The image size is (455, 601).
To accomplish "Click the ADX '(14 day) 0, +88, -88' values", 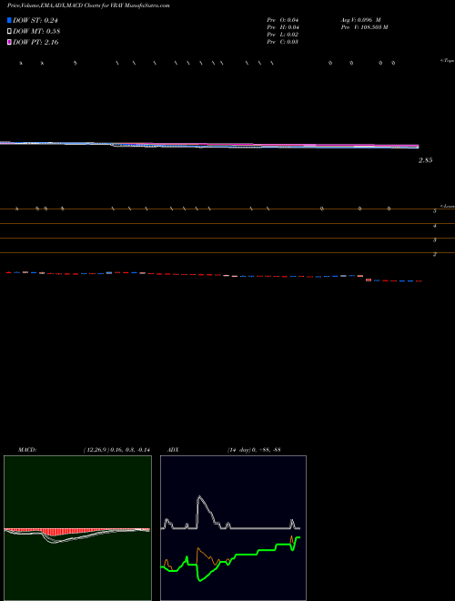I will point(254,450).
